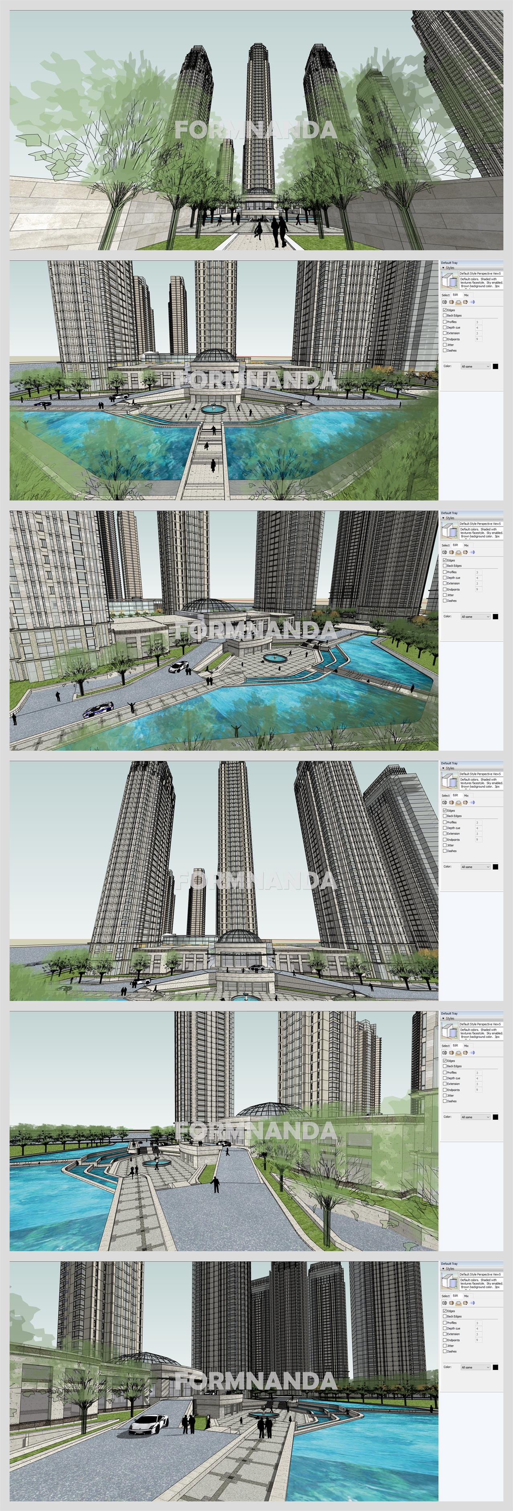Open Face settings in central-walkway pool view tray
513x1511 pixels.
click(451, 302)
